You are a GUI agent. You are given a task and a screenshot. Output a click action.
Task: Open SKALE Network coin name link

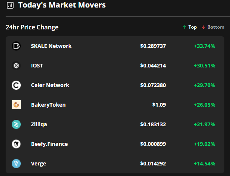51,46
